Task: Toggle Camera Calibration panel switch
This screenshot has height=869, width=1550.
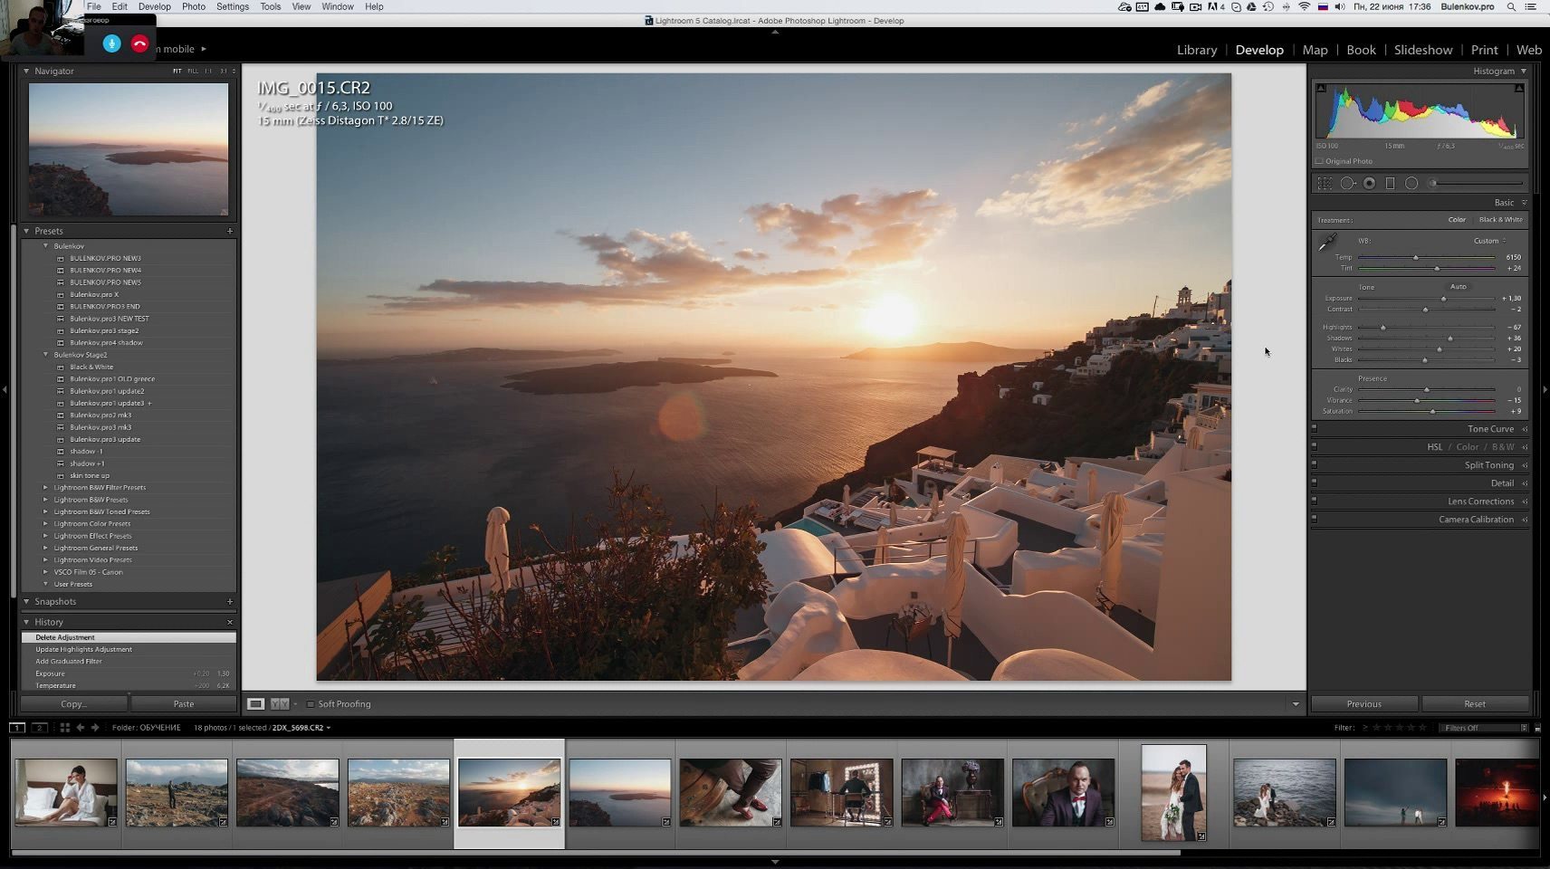Action: (1315, 519)
